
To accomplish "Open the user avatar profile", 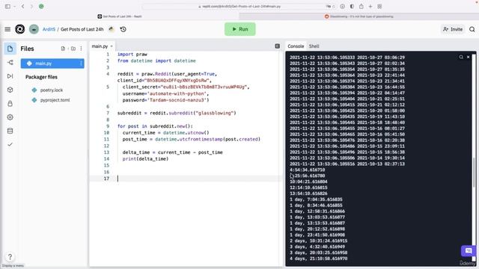I will [x=34, y=29].
